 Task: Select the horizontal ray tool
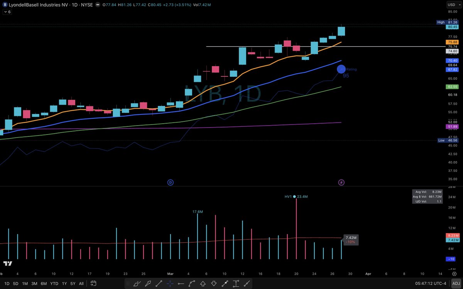[181, 284]
